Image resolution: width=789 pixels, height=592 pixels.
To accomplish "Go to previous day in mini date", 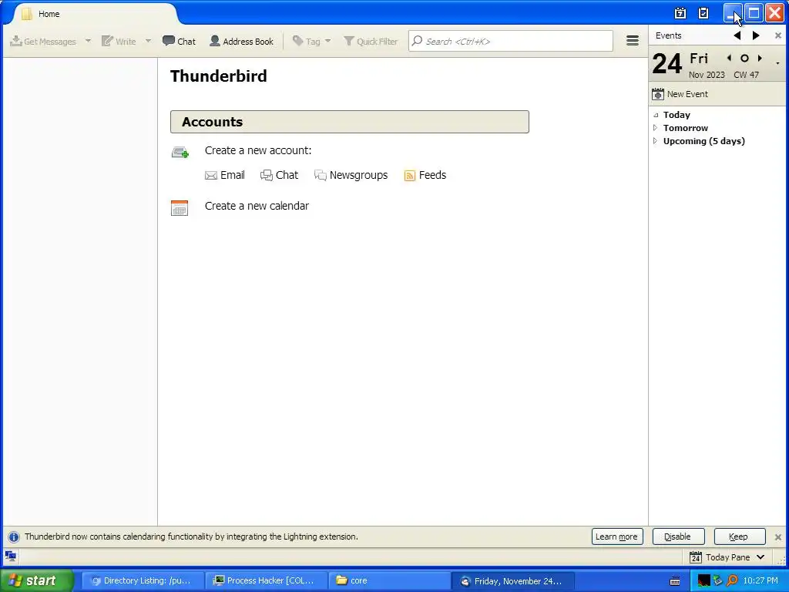I will tap(729, 59).
